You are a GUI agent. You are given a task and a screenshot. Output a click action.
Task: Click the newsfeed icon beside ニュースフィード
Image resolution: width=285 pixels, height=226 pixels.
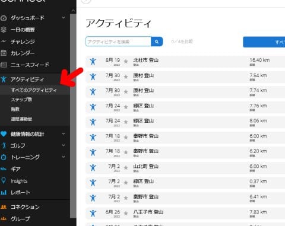click(4, 65)
